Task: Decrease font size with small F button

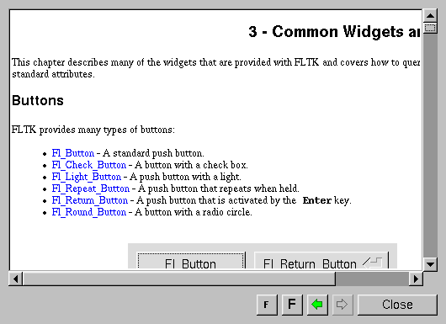Action: [x=267, y=305]
